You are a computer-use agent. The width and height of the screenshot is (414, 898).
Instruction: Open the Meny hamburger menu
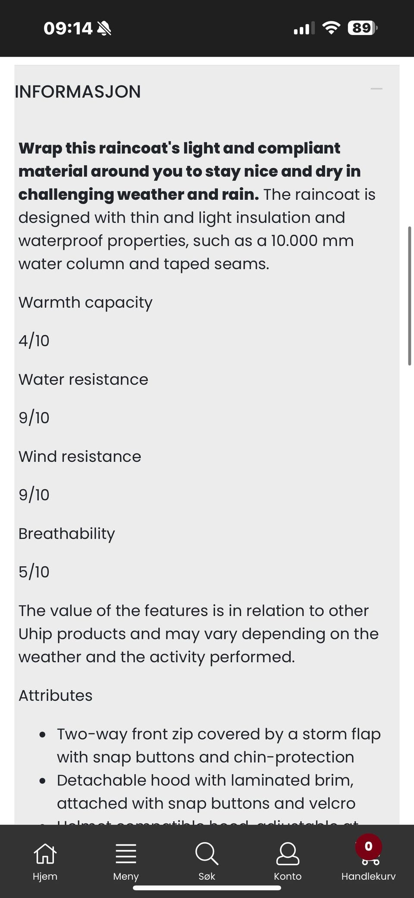125,860
